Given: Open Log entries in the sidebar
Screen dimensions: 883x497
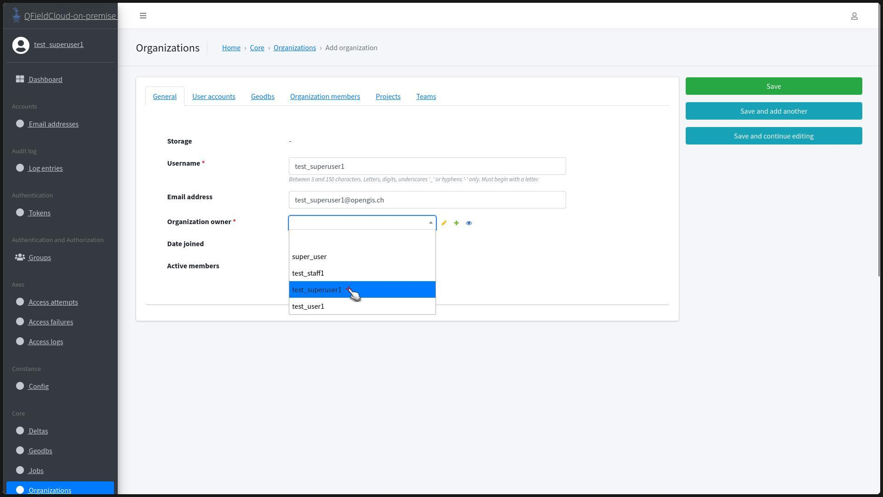Looking at the screenshot, I should coord(46,168).
